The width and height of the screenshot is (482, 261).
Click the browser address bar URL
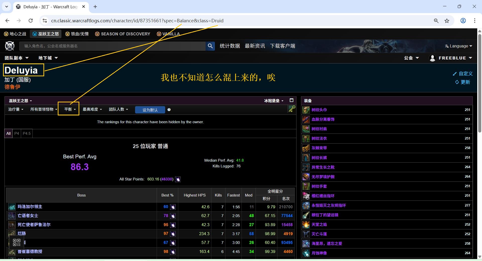(137, 21)
